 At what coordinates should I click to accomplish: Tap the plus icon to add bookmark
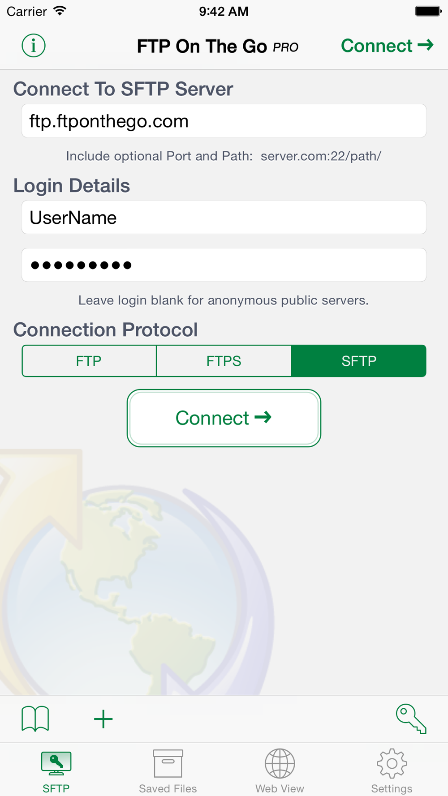click(103, 719)
